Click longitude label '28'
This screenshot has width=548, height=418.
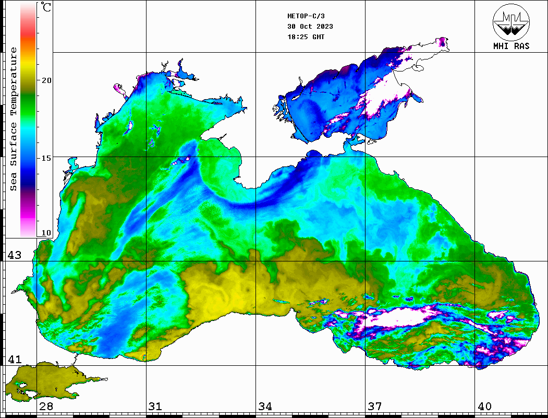46,407
